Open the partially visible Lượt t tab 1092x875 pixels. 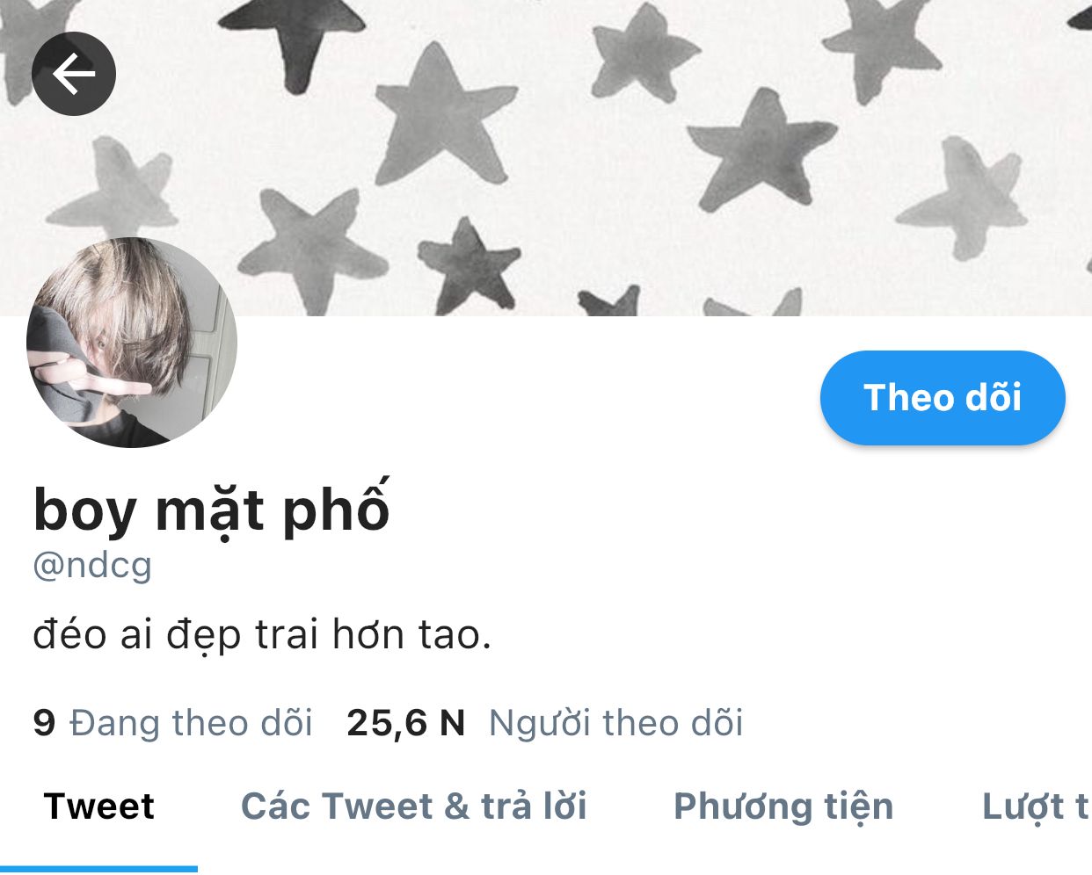tap(1036, 806)
